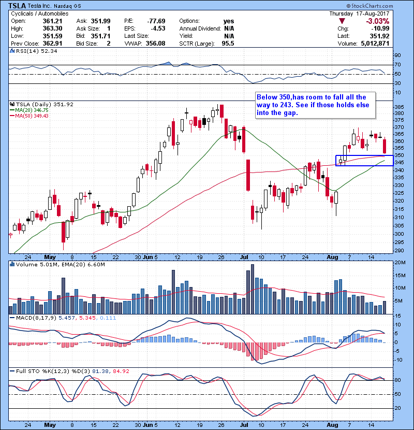Screen dimensions: 414x430
Task: Click the blue annotation note about 350
Action: (315, 105)
